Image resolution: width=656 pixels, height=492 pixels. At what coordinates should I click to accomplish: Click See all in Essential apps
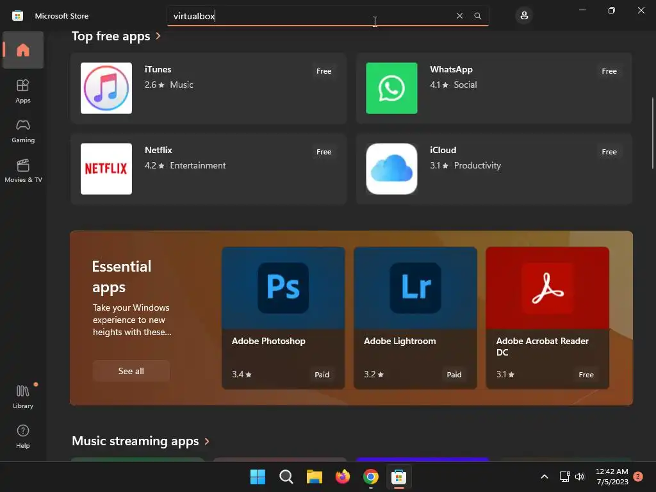click(131, 371)
